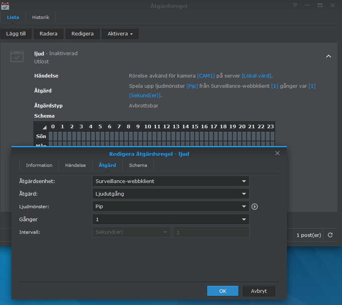Open the Gånger count dropdown
The height and width of the screenshot is (305, 342).
(x=170, y=219)
